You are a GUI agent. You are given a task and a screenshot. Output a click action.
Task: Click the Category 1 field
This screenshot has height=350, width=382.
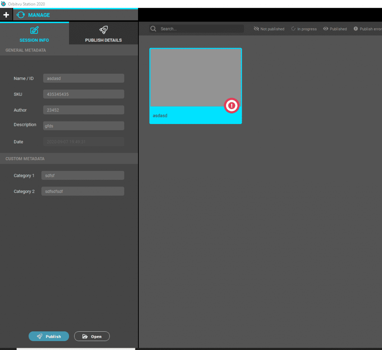point(83,175)
